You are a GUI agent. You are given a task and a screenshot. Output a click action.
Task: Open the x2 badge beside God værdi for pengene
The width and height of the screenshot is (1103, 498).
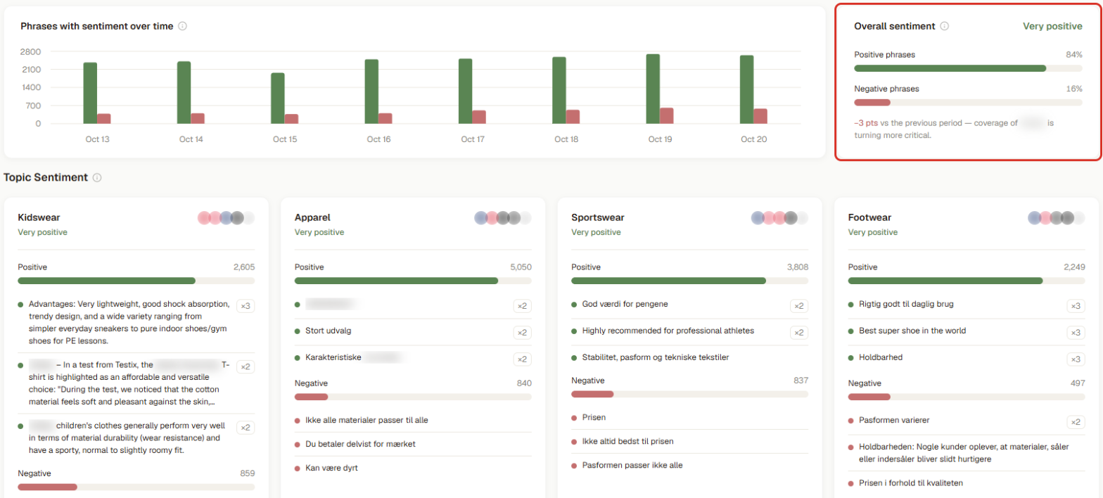coord(799,306)
